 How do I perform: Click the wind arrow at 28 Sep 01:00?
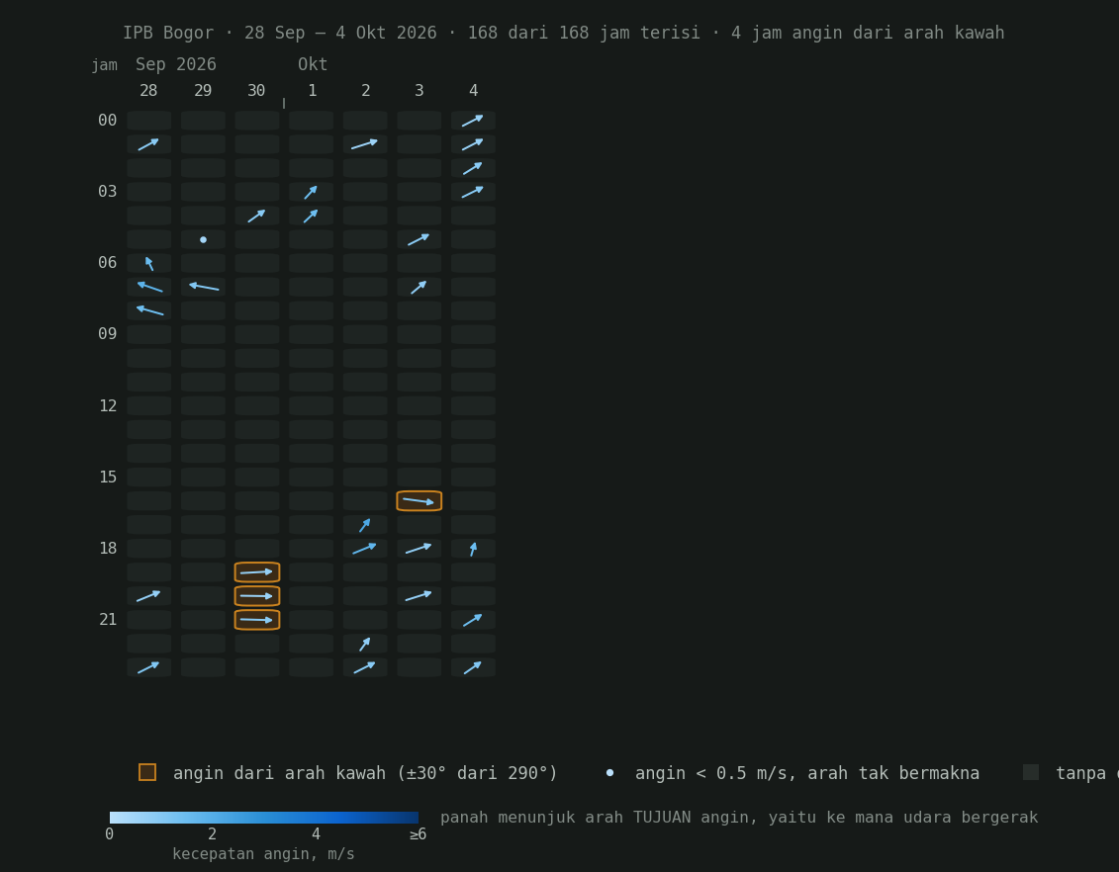click(149, 144)
